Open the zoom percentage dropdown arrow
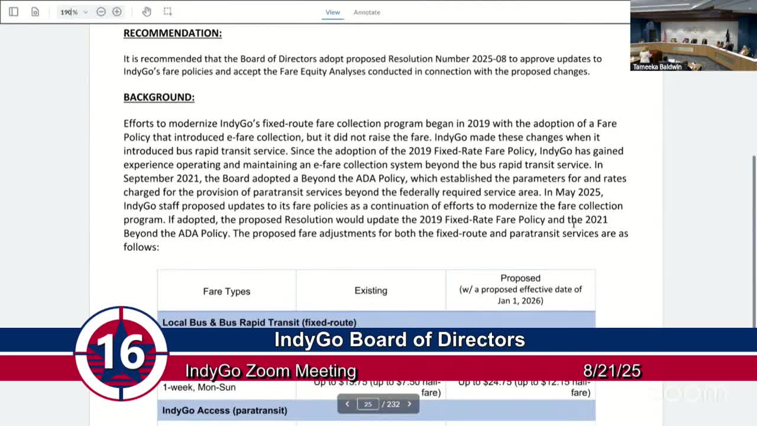 click(x=85, y=12)
